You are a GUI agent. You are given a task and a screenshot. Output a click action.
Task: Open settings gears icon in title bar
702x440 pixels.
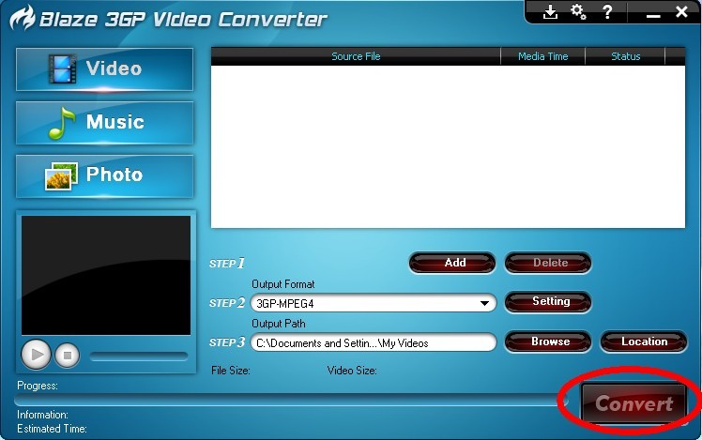point(578,11)
